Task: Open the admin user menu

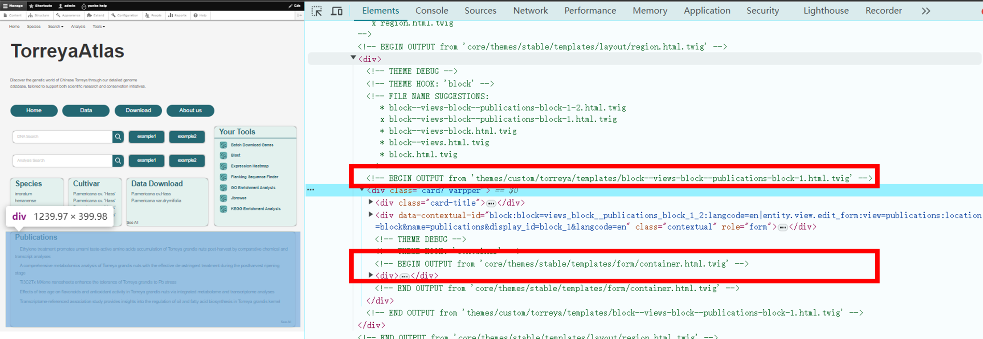Action: click(67, 6)
